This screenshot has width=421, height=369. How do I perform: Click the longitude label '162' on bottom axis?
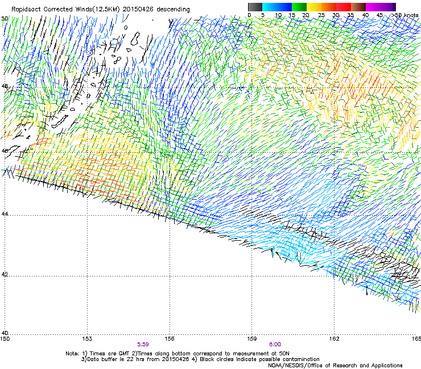pos(335,339)
